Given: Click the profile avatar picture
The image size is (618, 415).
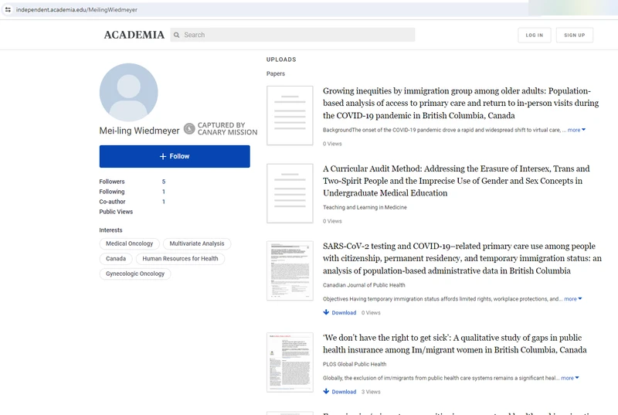Looking at the screenshot, I should click(x=128, y=92).
